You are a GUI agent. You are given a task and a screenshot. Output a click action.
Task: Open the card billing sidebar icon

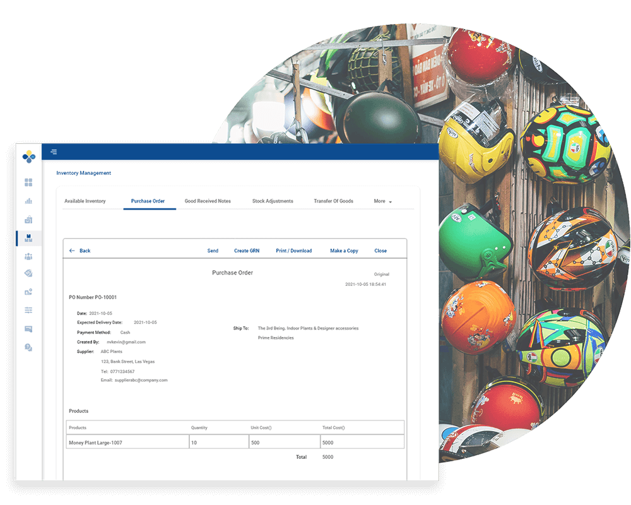(28, 329)
